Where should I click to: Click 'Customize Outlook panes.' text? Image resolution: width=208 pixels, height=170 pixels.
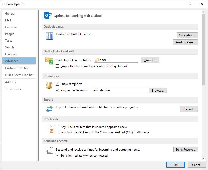[x=73, y=34]
